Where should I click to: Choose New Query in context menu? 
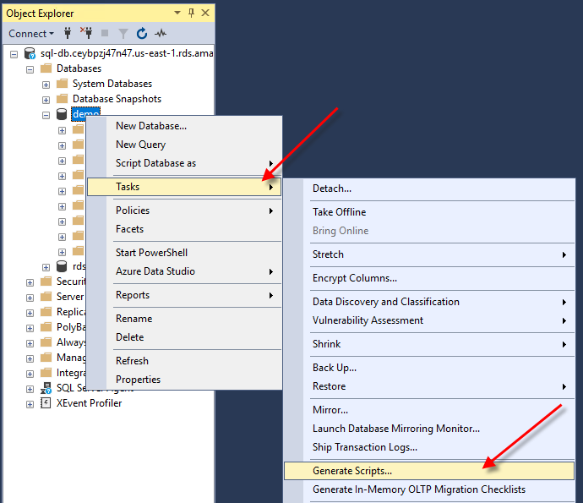[x=140, y=145]
